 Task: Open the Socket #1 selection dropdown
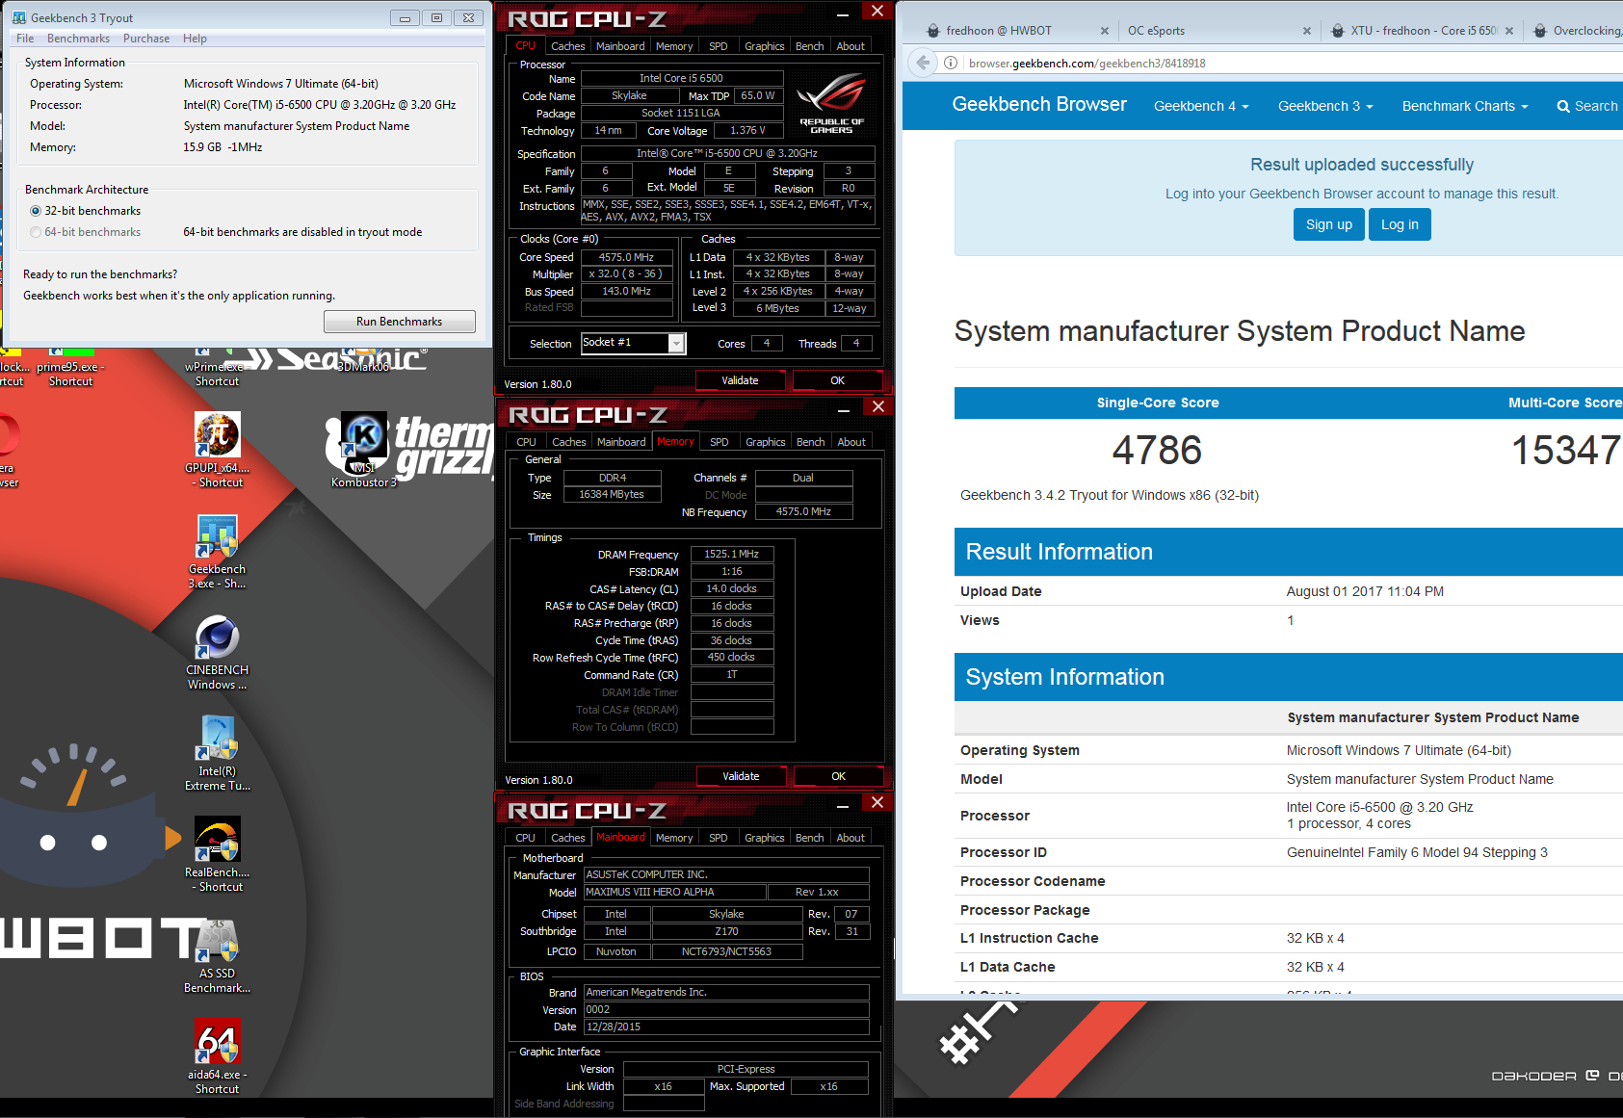[x=677, y=344]
